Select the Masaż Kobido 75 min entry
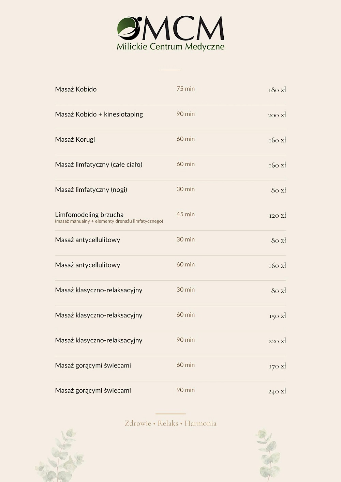 (170, 89)
